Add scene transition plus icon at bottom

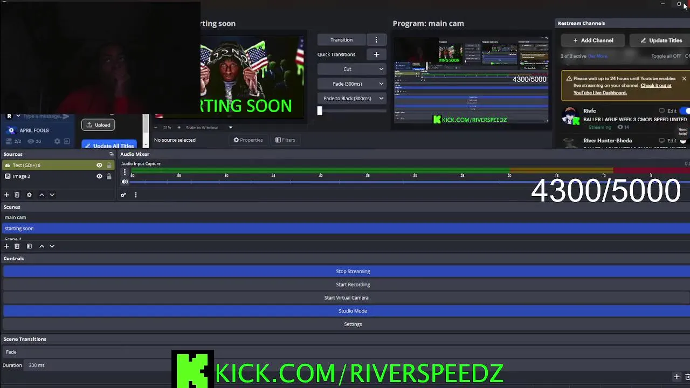(x=677, y=377)
